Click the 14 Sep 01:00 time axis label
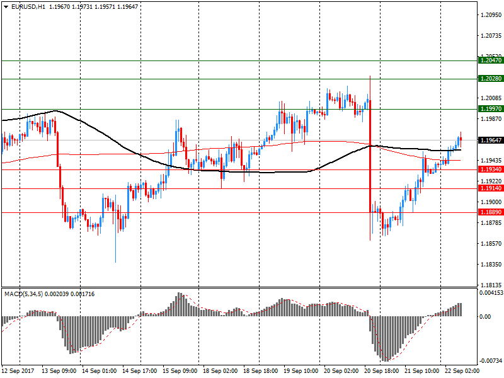 [x=100, y=371]
